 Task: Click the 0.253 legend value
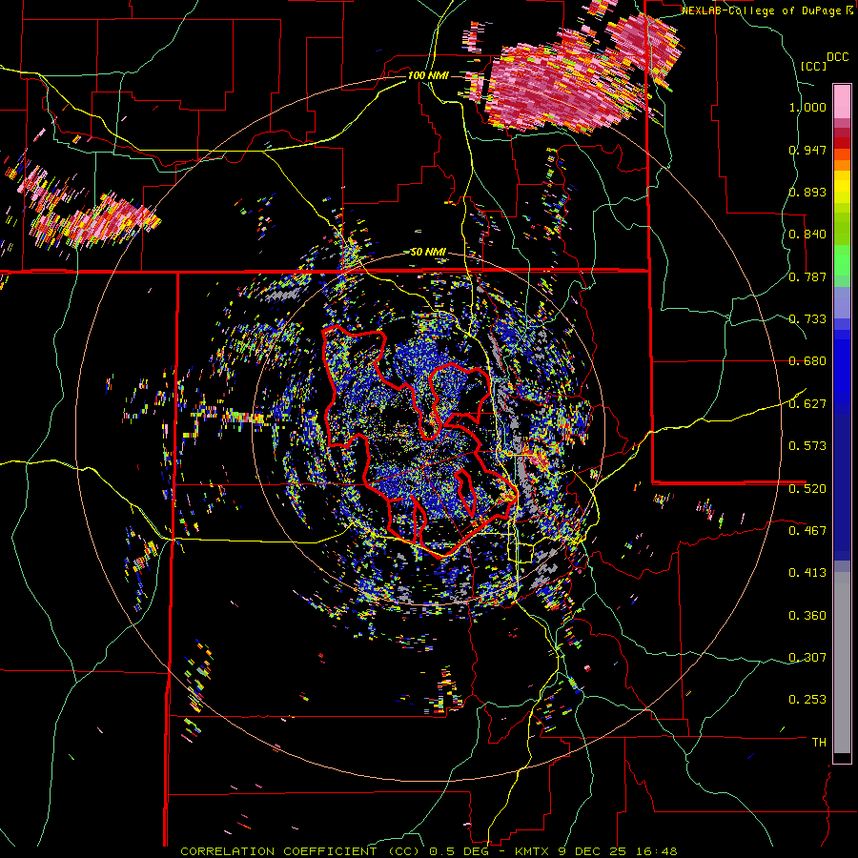click(807, 700)
